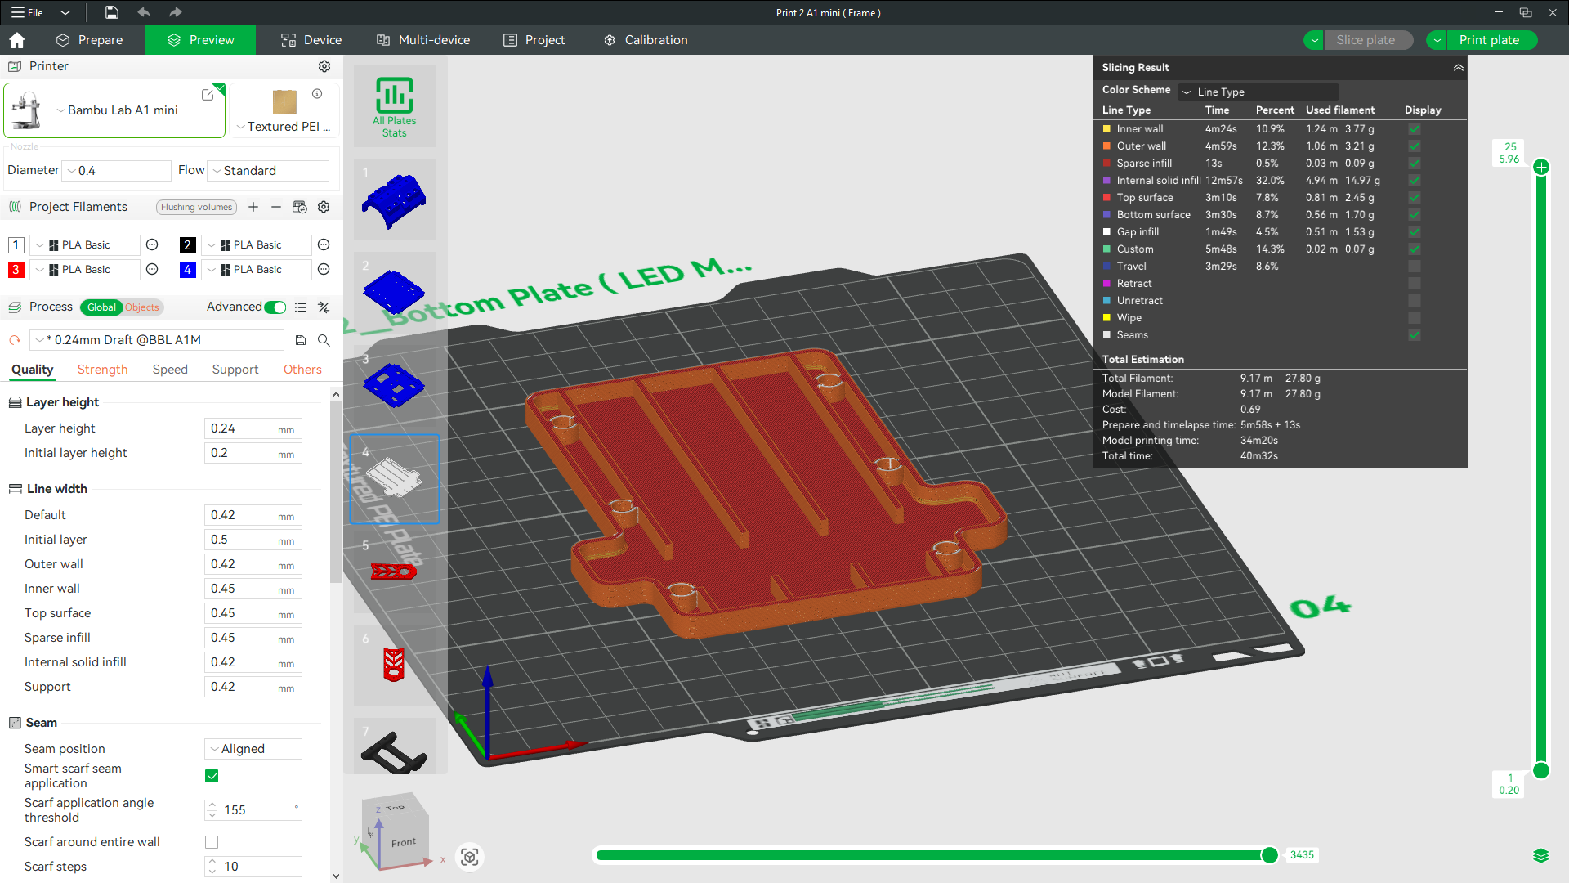
Task: Click the layers icon at bottom right
Action: click(x=1541, y=856)
